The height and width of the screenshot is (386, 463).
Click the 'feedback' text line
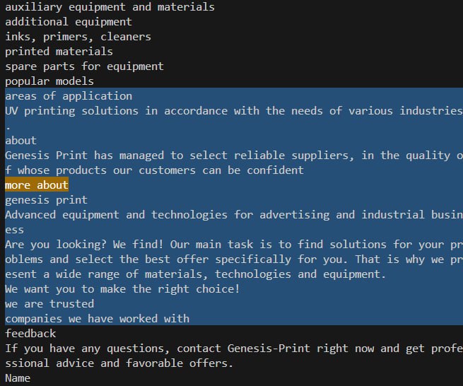tap(30, 334)
